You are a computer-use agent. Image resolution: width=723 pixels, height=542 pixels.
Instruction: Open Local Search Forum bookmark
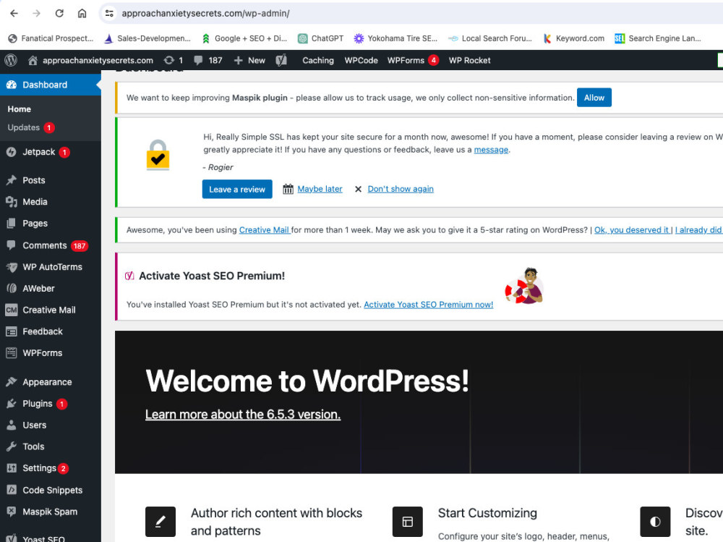490,38
